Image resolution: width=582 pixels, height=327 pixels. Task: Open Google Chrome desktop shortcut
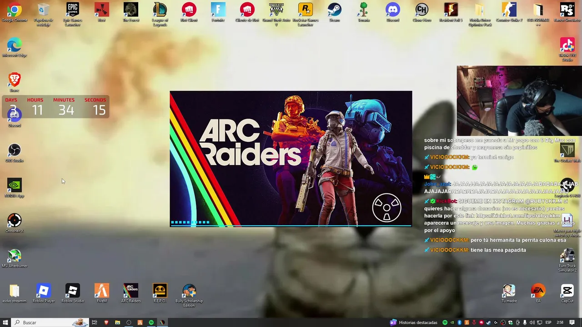pos(14,13)
